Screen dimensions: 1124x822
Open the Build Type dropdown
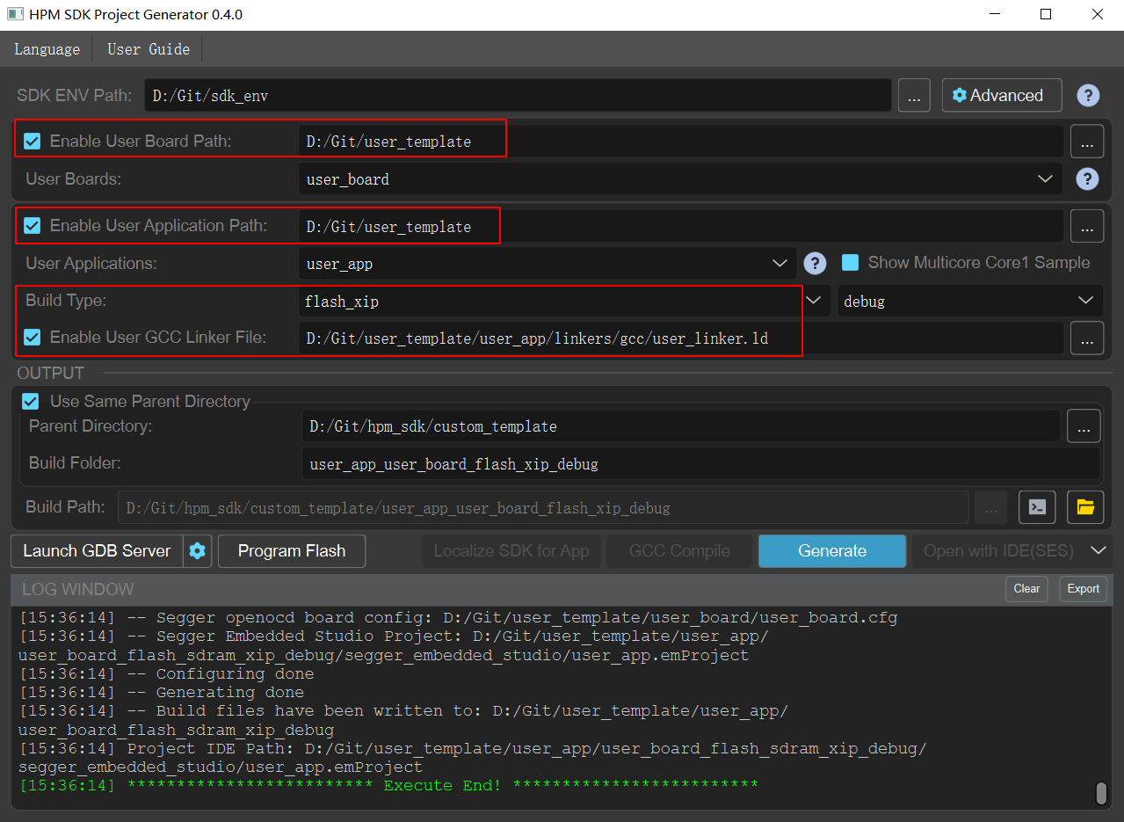[813, 301]
